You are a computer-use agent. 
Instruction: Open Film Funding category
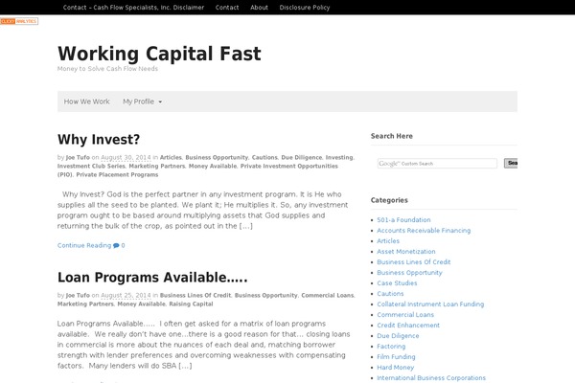coord(396,357)
